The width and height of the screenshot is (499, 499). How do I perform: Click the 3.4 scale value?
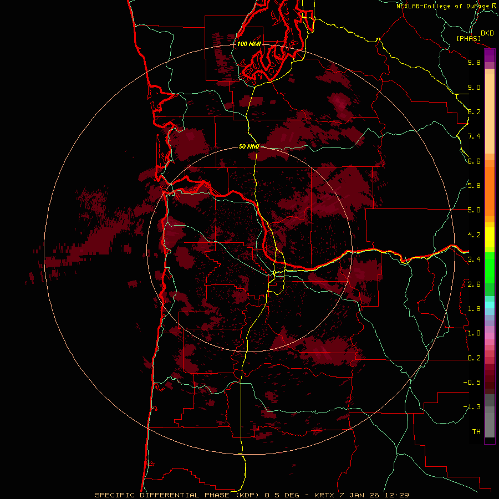[474, 259]
